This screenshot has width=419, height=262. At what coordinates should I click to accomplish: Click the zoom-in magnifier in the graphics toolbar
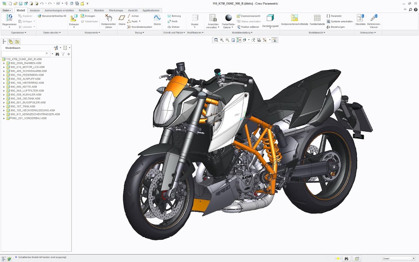[222, 40]
